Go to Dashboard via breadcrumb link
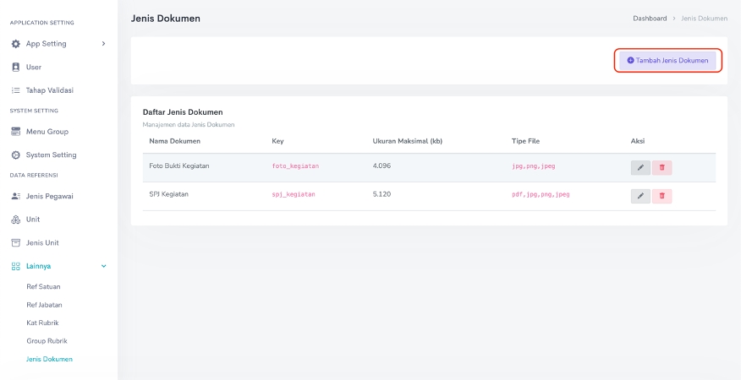Screen dimensions: 741x380 650,19
